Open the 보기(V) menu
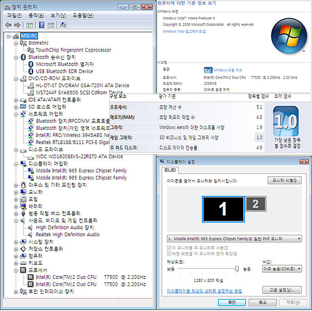Image resolution: width=312 pixels, height=311 pixels. (58, 16)
